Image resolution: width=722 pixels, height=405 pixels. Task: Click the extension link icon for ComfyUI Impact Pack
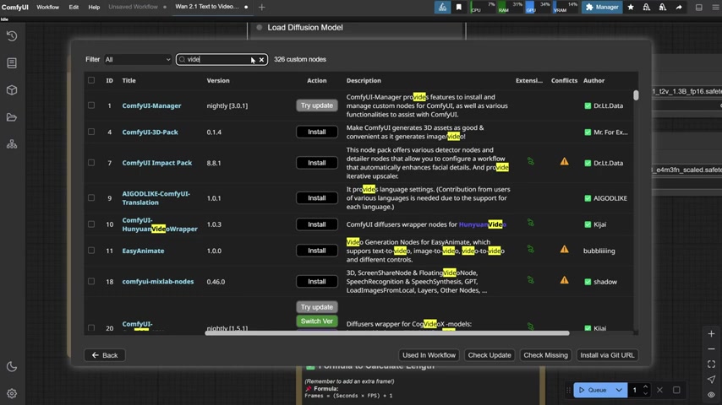pos(530,161)
